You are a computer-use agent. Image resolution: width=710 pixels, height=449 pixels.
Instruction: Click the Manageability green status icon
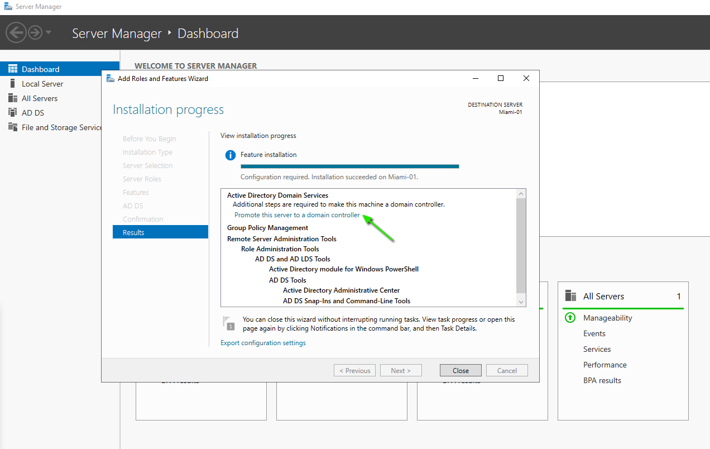(x=570, y=318)
